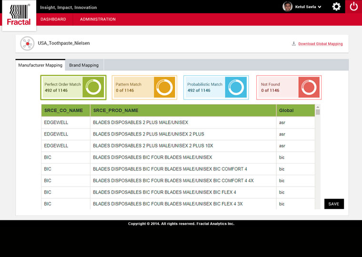
Task: Click the USA_Toothpaste_Nielsen title
Action: pos(64,43)
